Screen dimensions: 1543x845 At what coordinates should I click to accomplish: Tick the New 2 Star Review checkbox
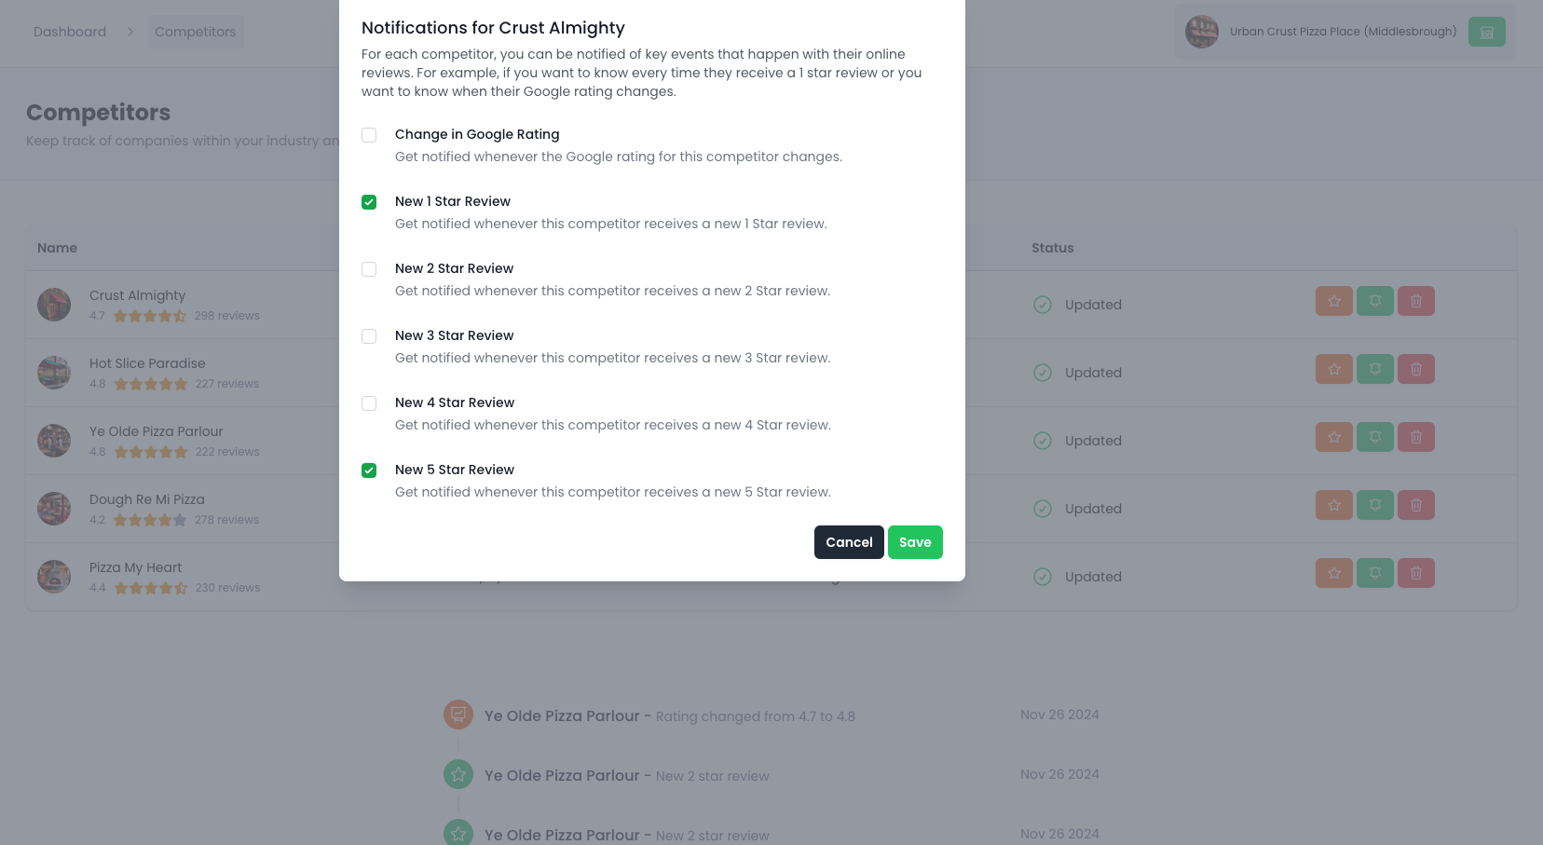click(369, 269)
